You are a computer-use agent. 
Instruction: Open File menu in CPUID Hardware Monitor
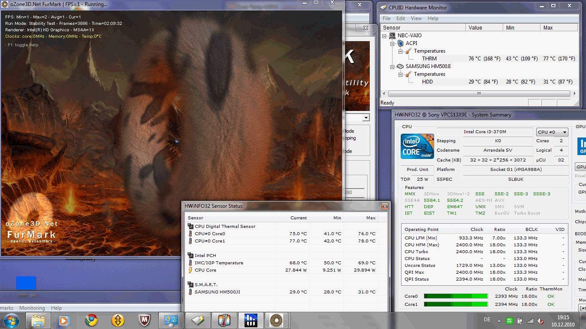(x=387, y=18)
